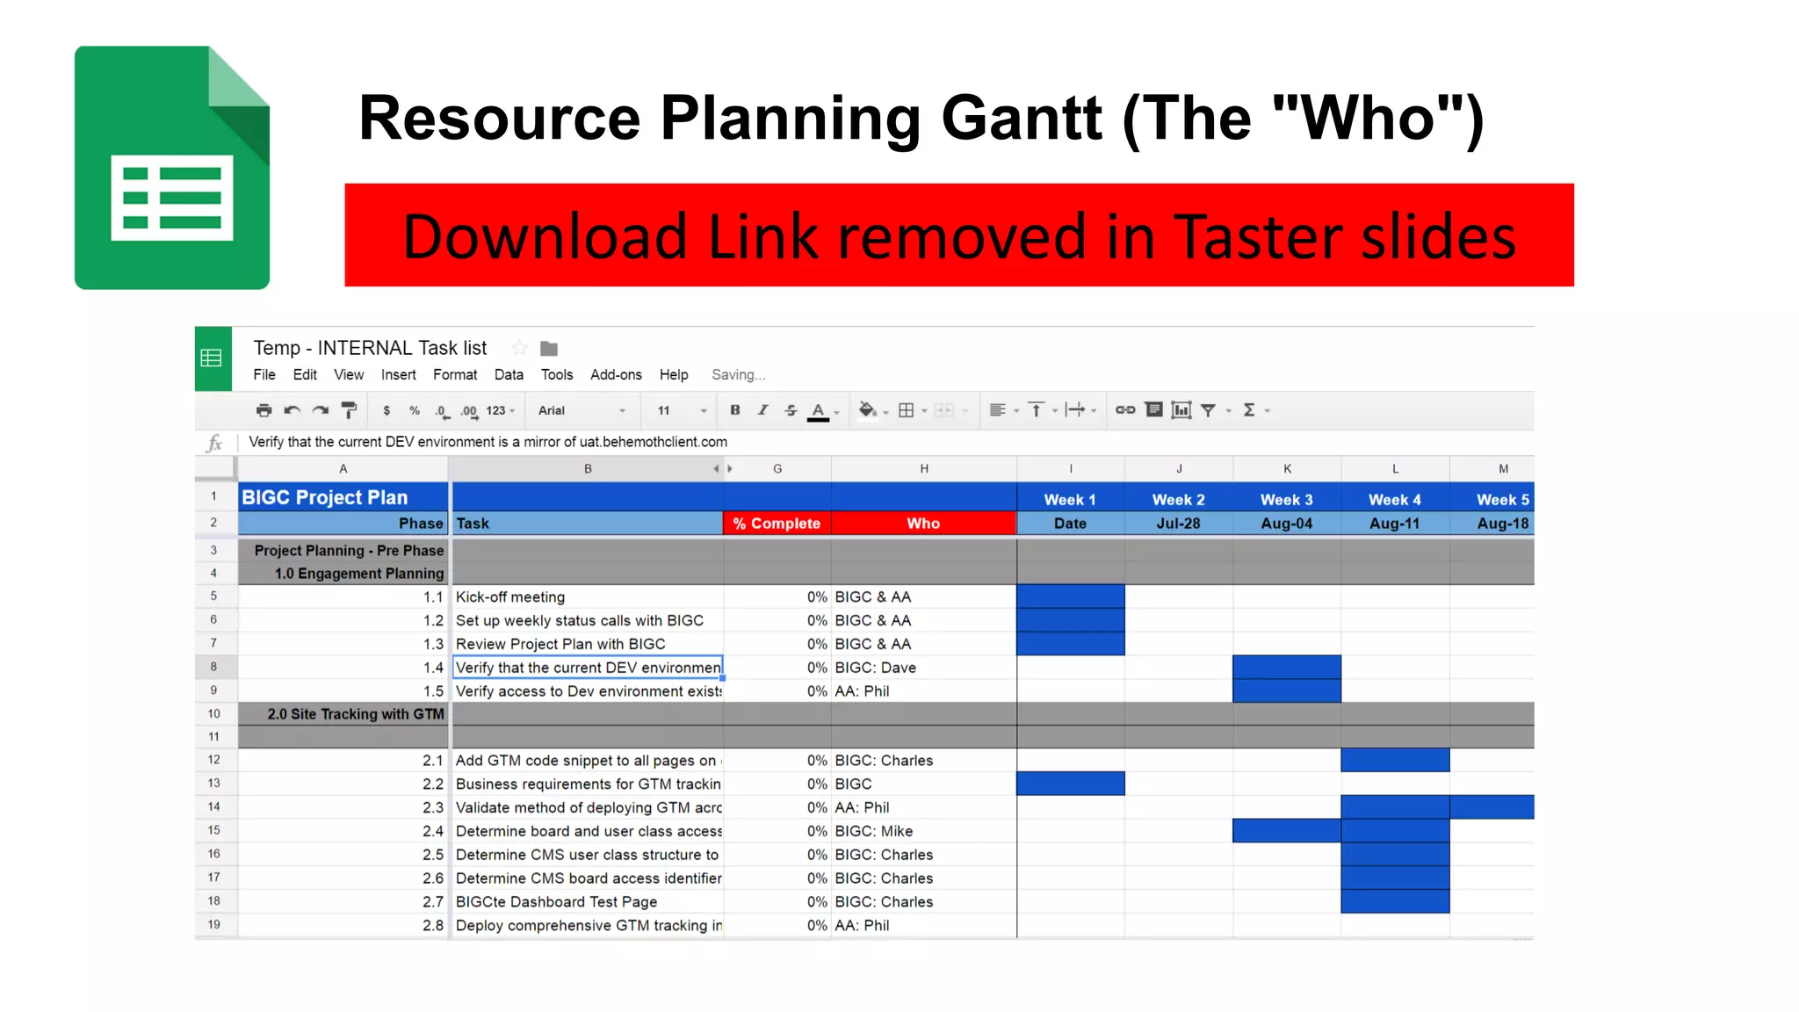Click the BIGC: Mike cell

click(x=924, y=831)
